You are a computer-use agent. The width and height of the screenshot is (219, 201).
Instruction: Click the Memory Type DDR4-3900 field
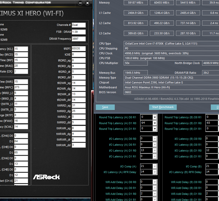pos(171,78)
